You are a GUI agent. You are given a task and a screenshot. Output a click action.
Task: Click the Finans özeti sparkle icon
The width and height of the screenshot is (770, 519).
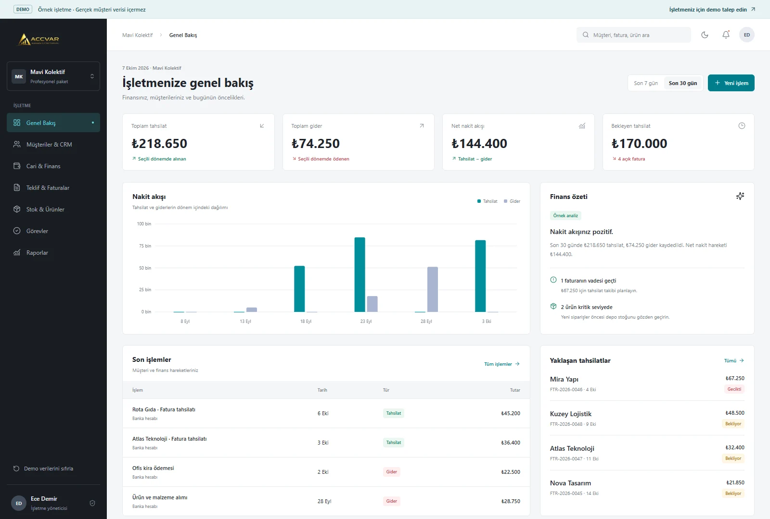740,196
